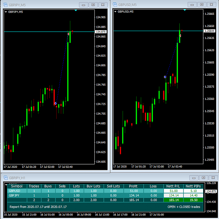219x219 pixels.
Task: Click the Nett P/L column header
Action: 173,186
